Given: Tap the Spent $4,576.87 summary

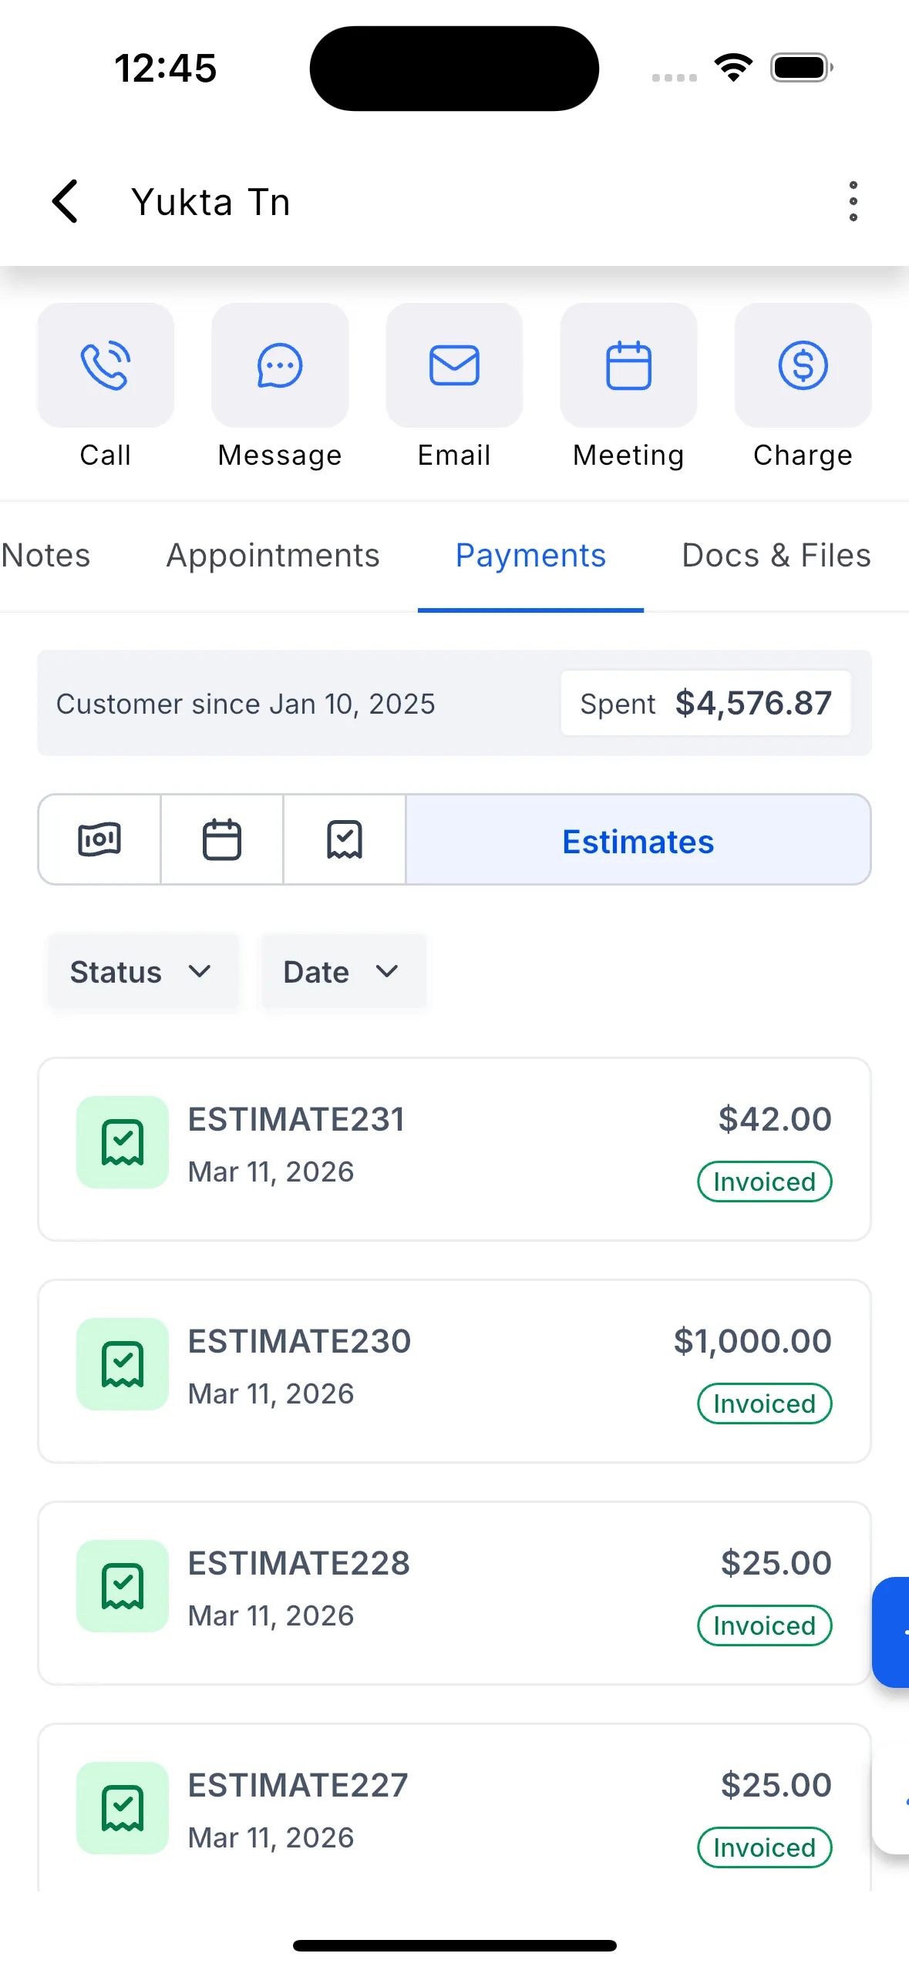Looking at the screenshot, I should click(x=705, y=702).
